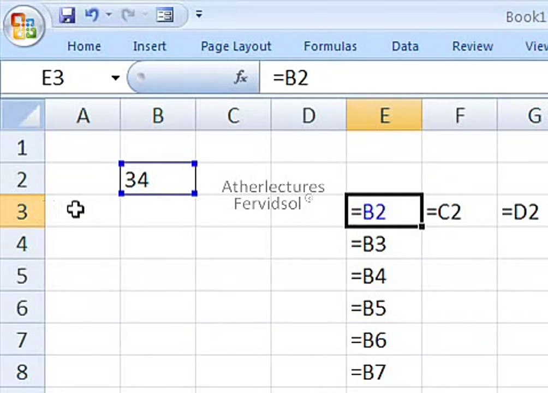Expand the Name Box dropdown arrow
This screenshot has width=548, height=393.
[x=115, y=78]
